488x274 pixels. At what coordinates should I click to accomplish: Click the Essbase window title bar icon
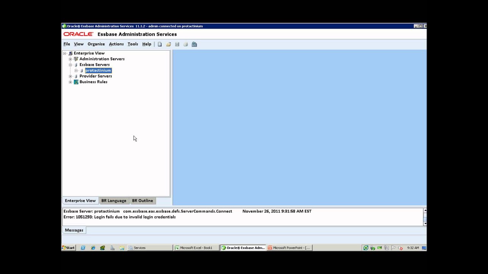point(64,26)
